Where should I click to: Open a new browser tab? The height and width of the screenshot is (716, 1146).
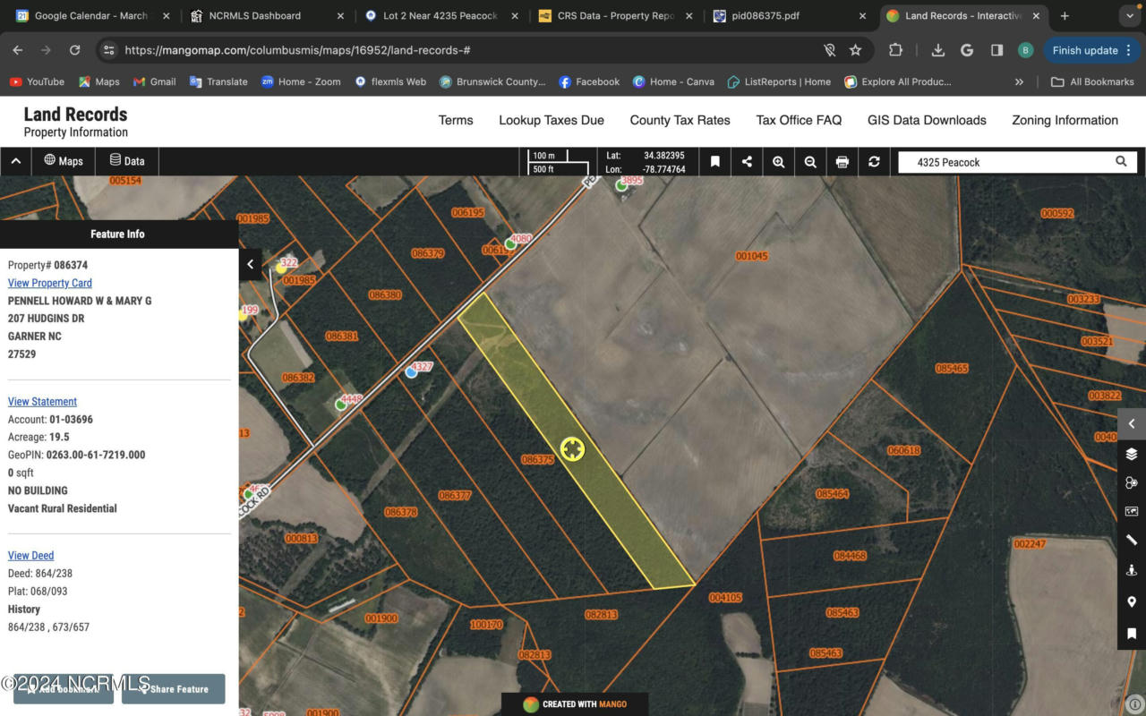click(x=1065, y=16)
